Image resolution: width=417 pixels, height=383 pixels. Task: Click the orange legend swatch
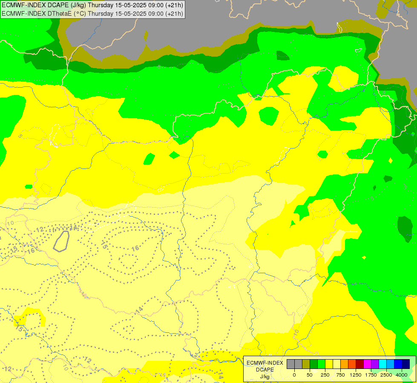click(x=345, y=364)
